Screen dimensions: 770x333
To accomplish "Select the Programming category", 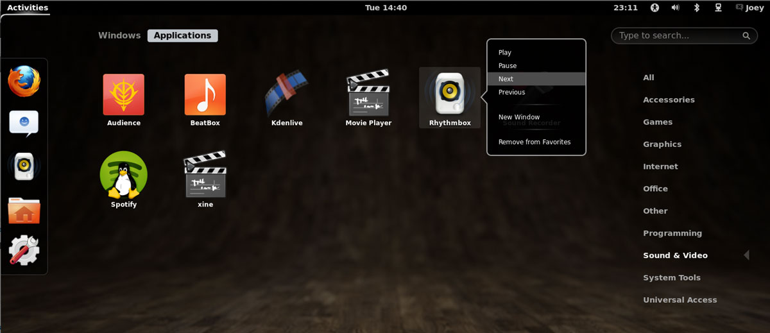I will [x=672, y=233].
